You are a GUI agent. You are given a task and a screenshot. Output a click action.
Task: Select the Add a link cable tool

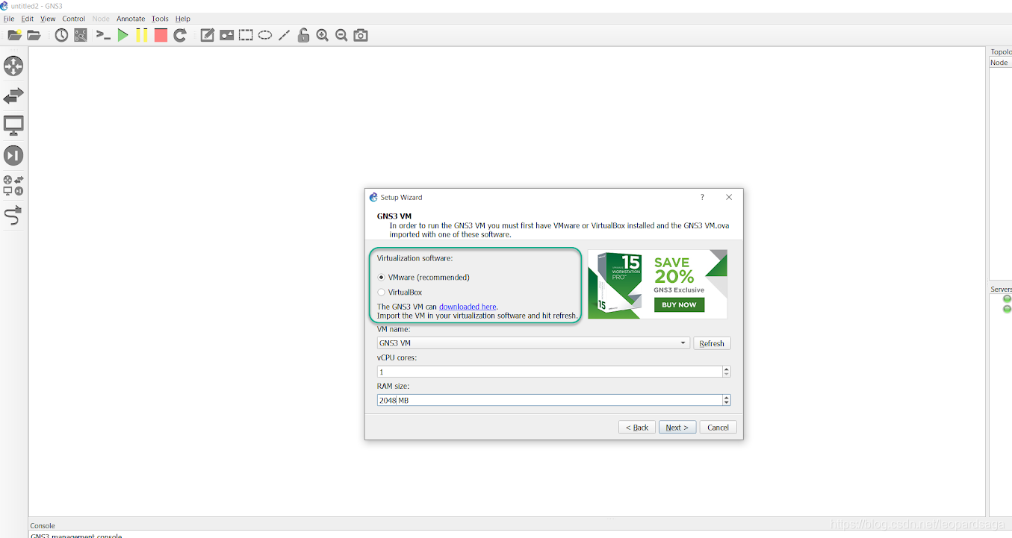tap(13, 216)
